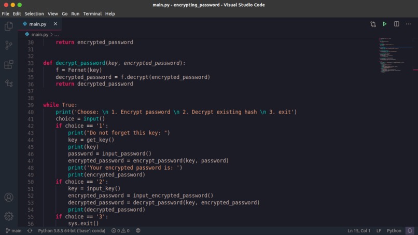Click 'f.decrypt(encrypted_password)' on line 35
Screen dimensions: 418x235
click(165, 77)
